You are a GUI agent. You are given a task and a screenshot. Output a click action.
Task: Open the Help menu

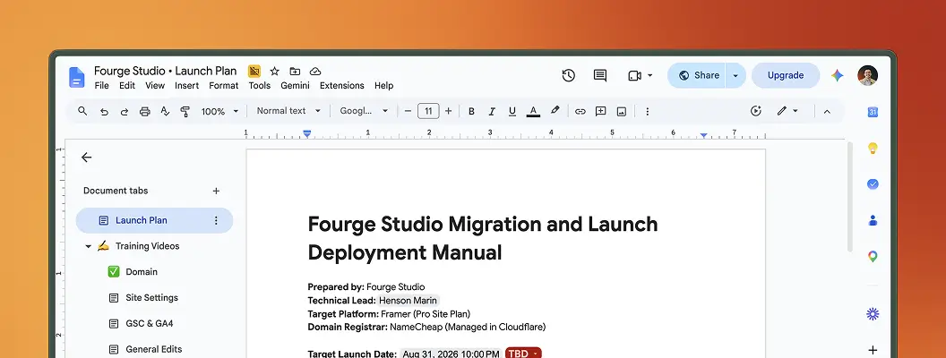coord(383,86)
